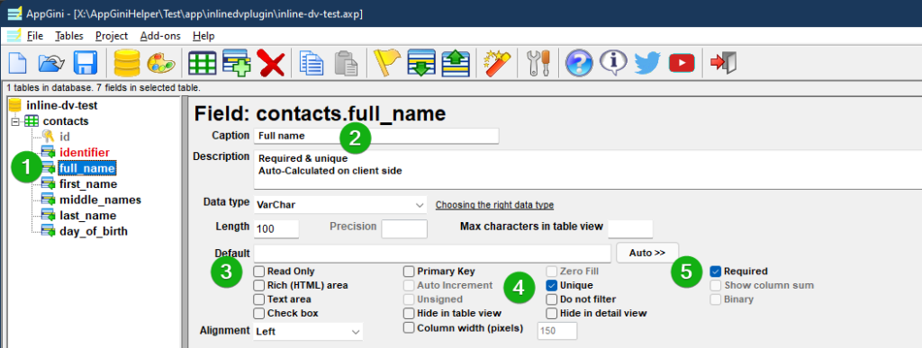The height and width of the screenshot is (348, 922).
Task: Click the Caption input field
Action: tap(376, 136)
